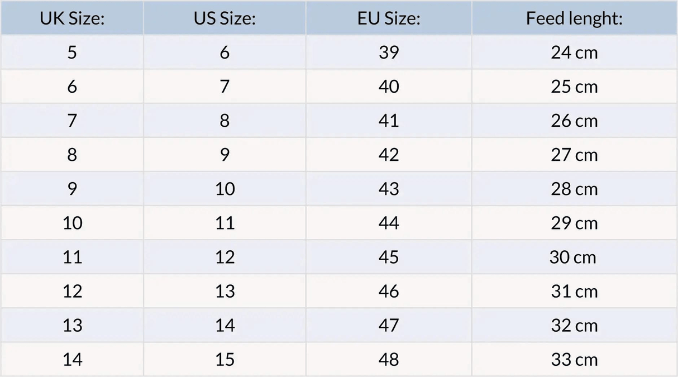Click the EU Size column header
This screenshot has height=377, width=678.
click(x=389, y=18)
